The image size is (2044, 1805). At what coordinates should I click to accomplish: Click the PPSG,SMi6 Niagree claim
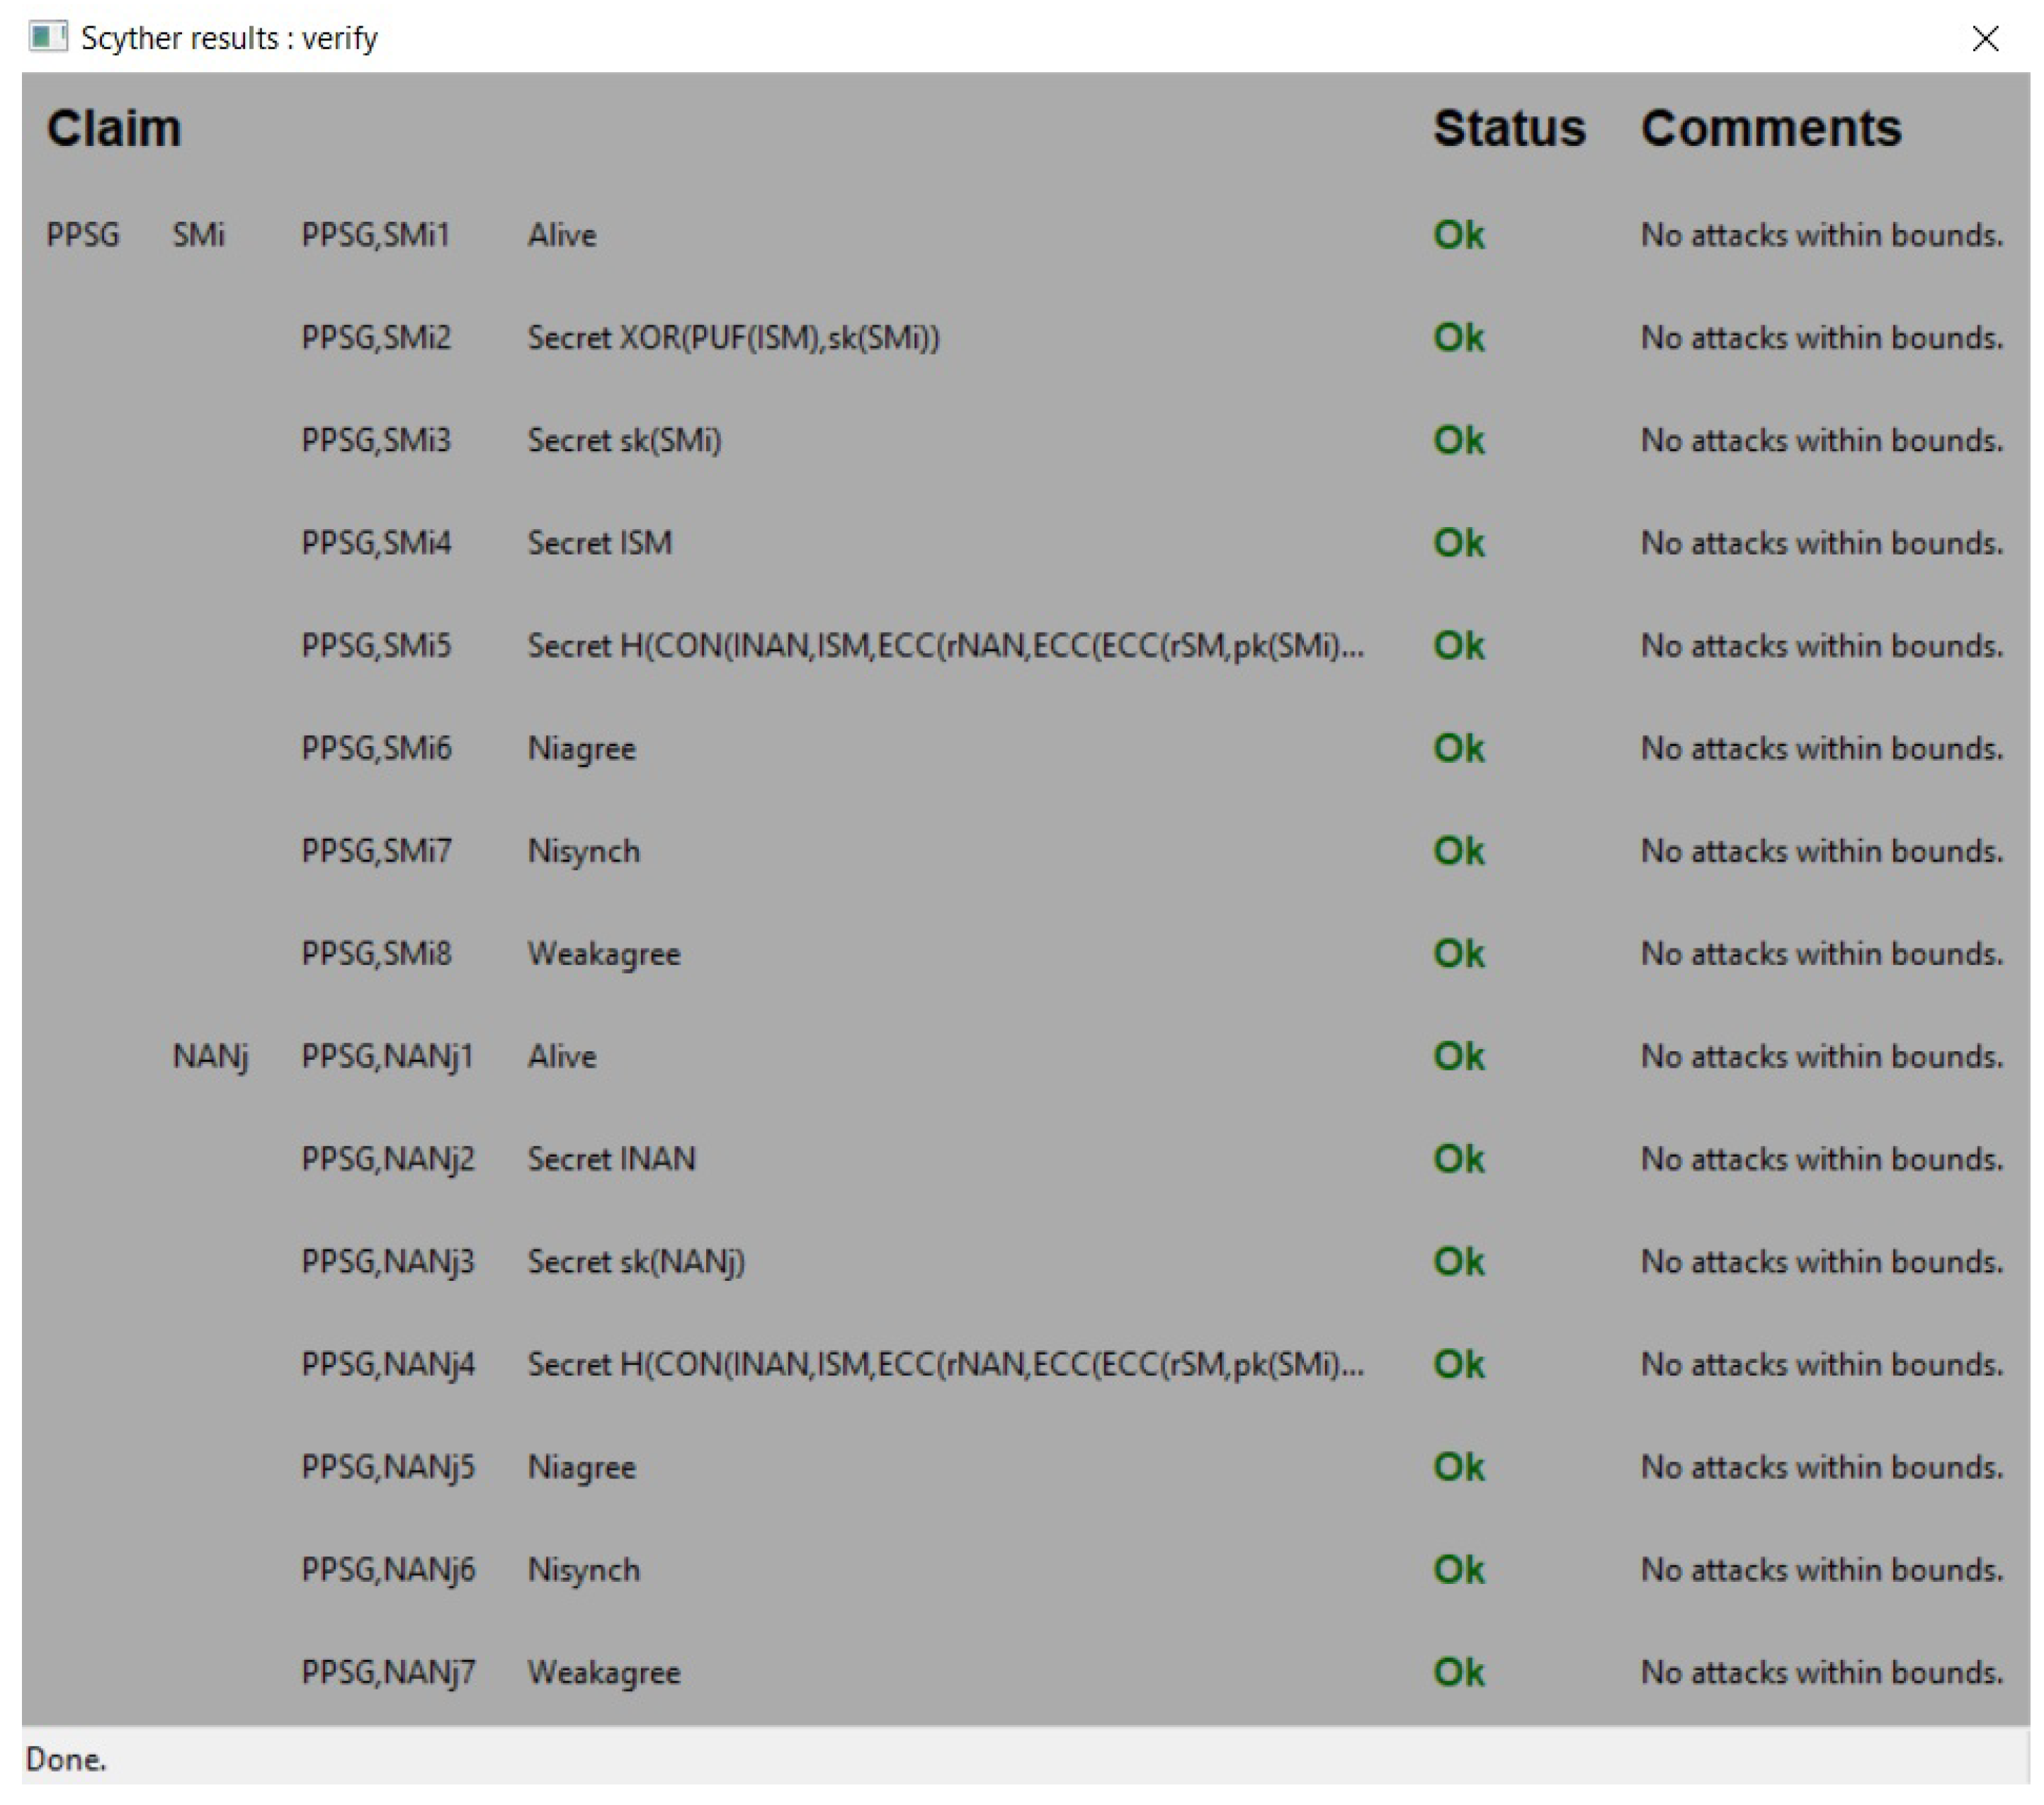581,749
